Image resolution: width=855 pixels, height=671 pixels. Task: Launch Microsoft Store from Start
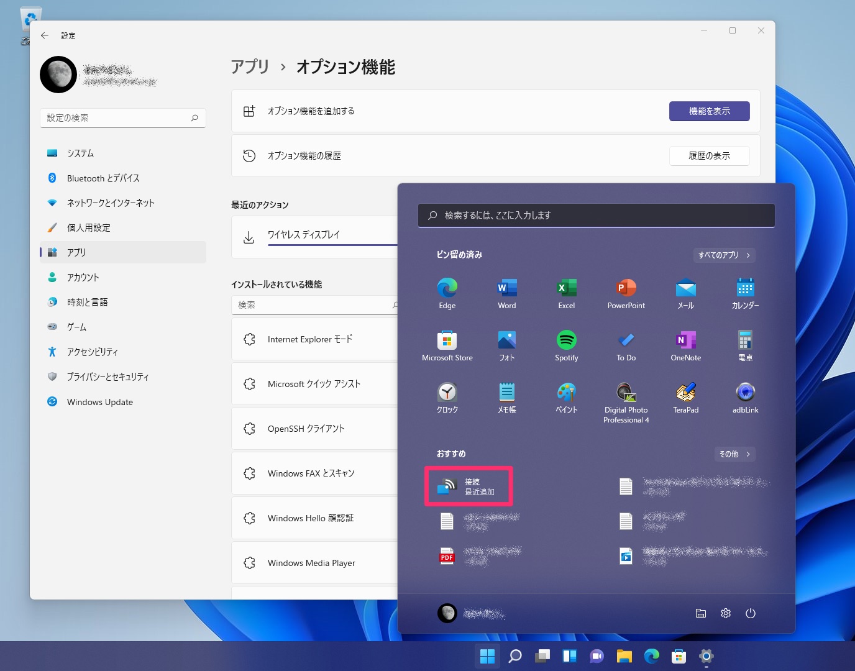[x=447, y=345]
